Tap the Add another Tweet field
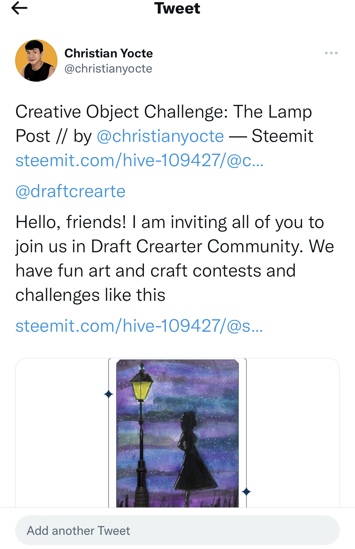This screenshot has width=355, height=549. [177, 530]
